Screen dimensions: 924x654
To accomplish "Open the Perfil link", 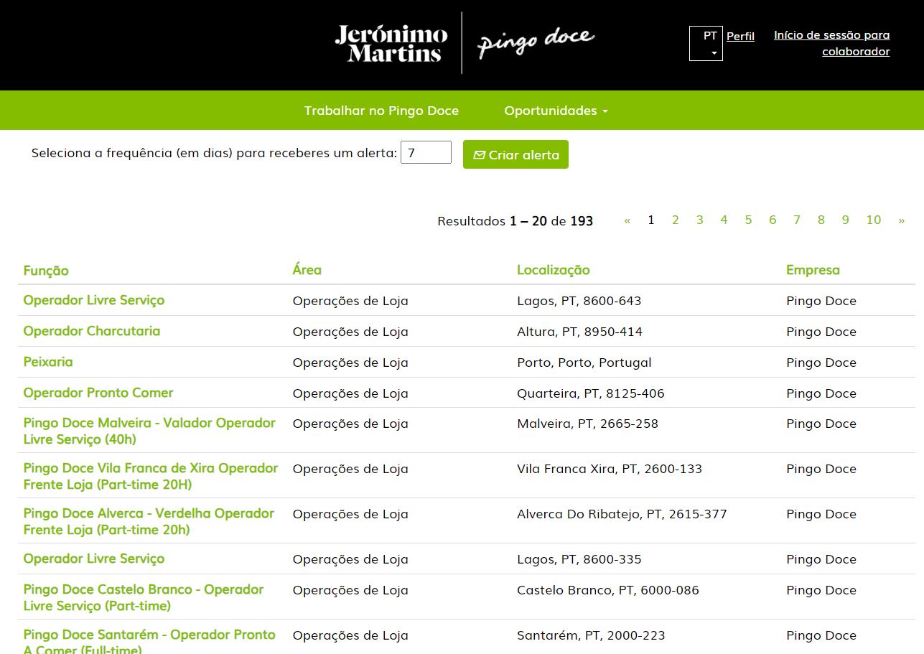I will click(x=740, y=36).
